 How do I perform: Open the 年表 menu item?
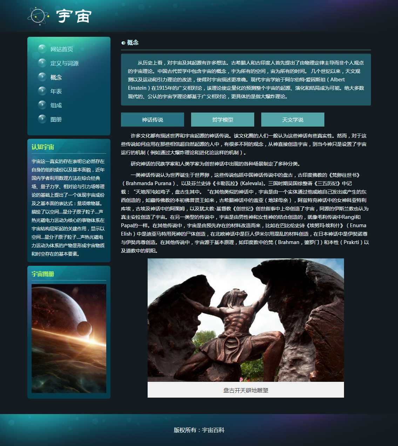56,92
